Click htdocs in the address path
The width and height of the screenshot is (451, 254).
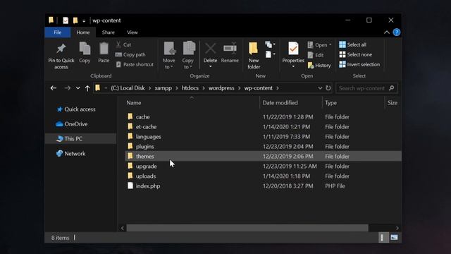point(190,88)
